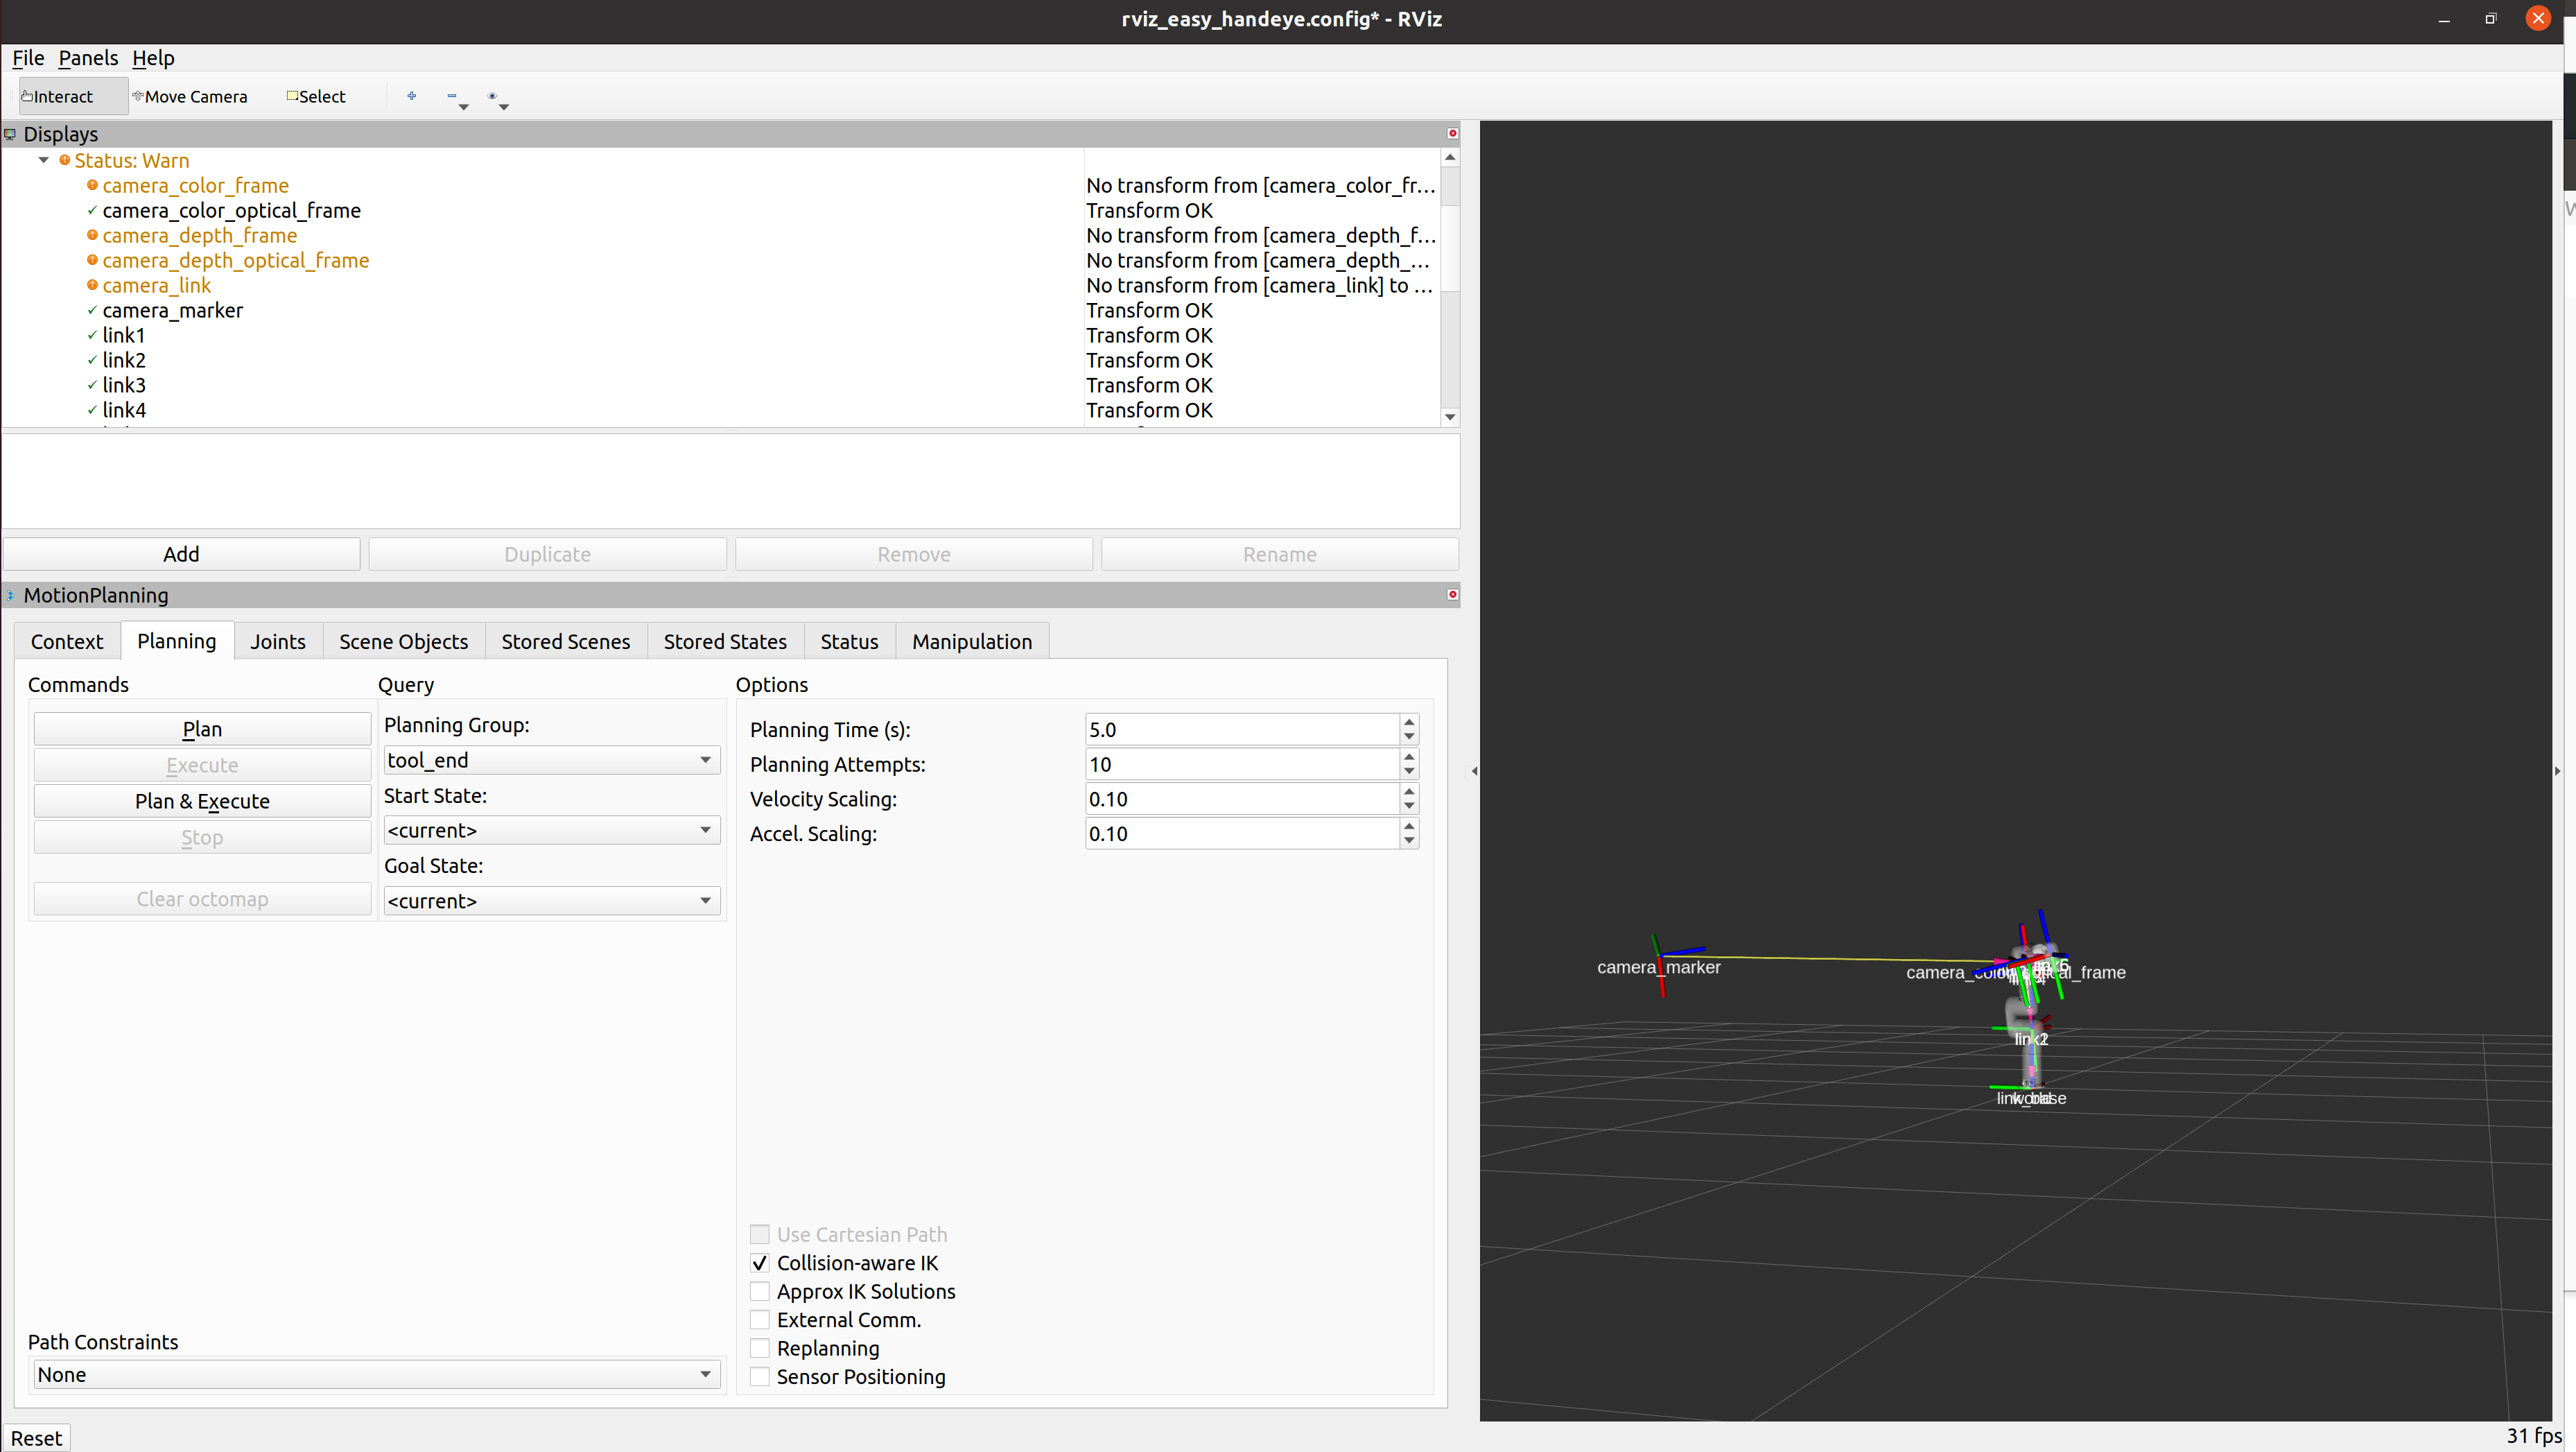
Task: Click the Displays scrollbar down arrow
Action: (x=1450, y=417)
